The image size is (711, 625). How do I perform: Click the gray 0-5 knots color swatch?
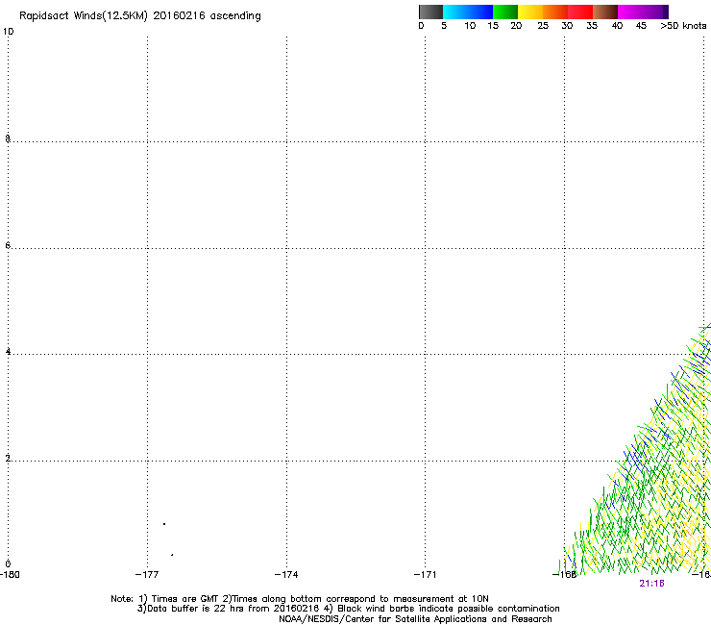click(430, 12)
